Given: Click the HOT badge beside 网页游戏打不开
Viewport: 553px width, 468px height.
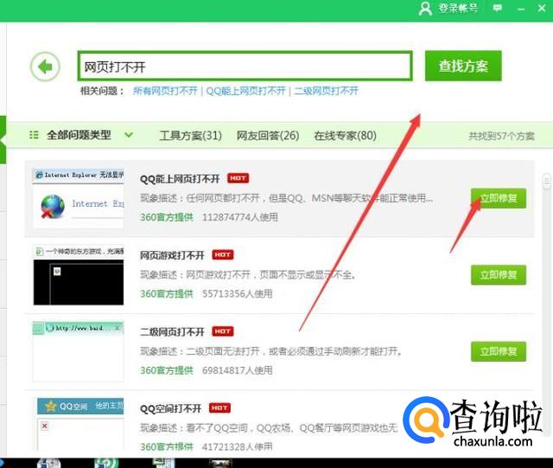Looking at the screenshot, I should 223,254.
